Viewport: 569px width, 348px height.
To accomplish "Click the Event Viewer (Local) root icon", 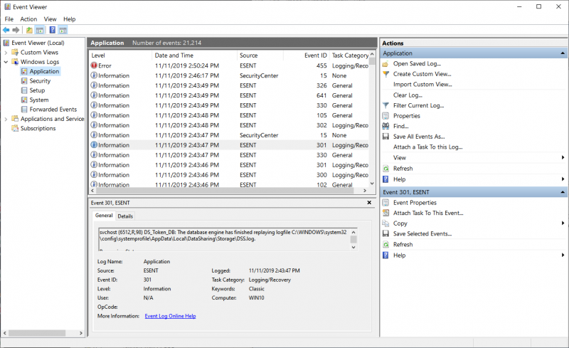I will point(6,43).
